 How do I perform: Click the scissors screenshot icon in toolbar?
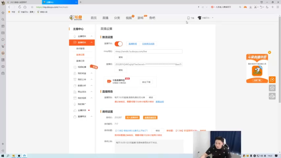pyautogui.click(x=255, y=7)
